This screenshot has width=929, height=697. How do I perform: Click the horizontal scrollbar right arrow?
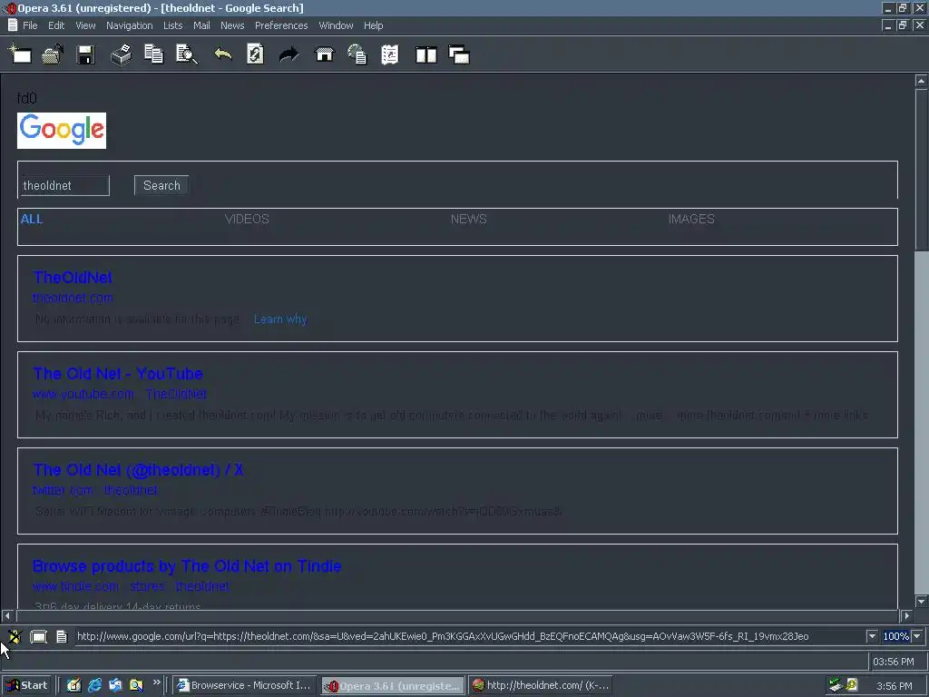(906, 616)
